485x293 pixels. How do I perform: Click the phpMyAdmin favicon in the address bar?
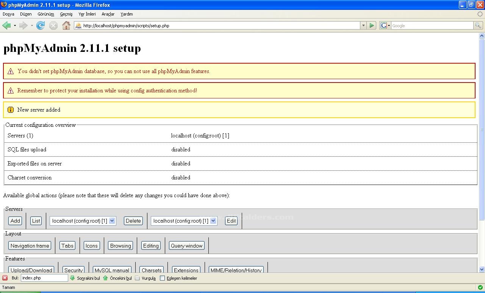pos(78,26)
